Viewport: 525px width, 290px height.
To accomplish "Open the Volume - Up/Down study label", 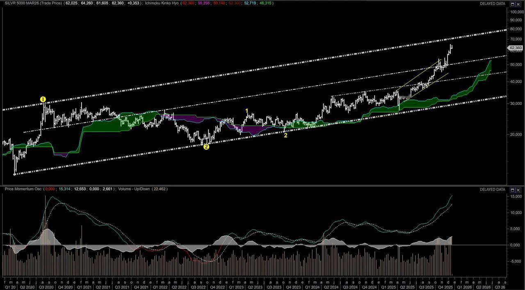I will coord(134,189).
